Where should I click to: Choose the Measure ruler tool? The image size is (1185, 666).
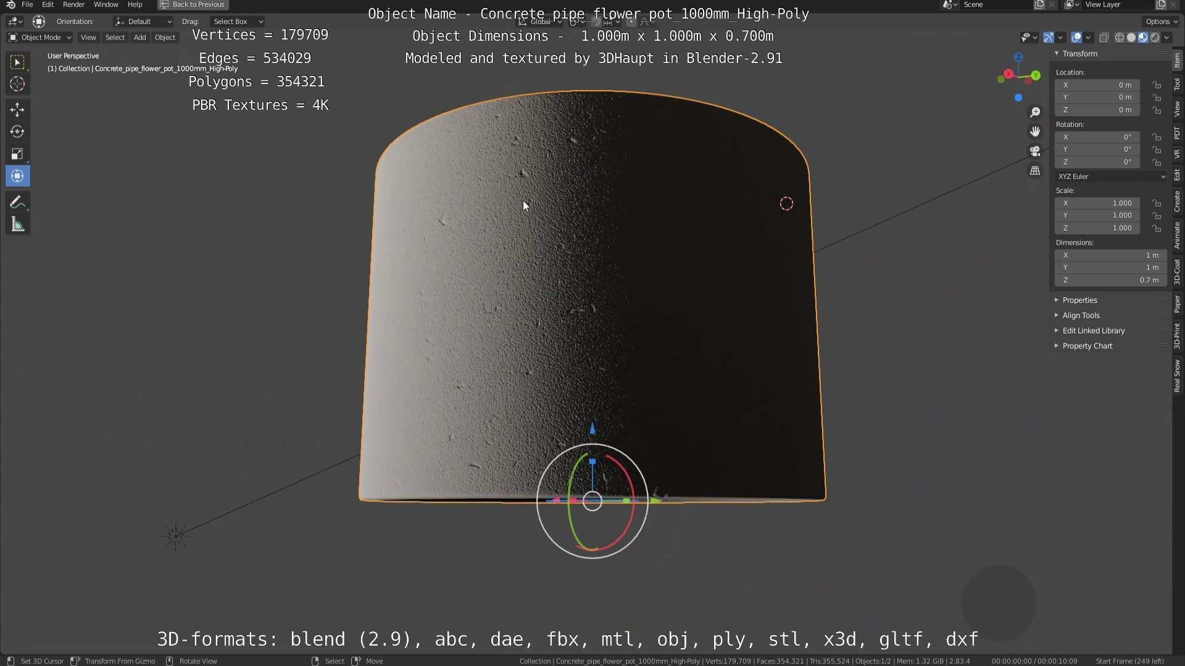point(17,224)
